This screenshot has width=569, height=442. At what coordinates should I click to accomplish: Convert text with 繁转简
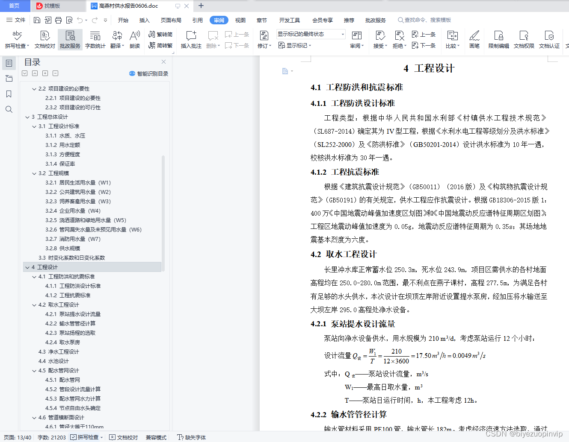[x=160, y=34]
